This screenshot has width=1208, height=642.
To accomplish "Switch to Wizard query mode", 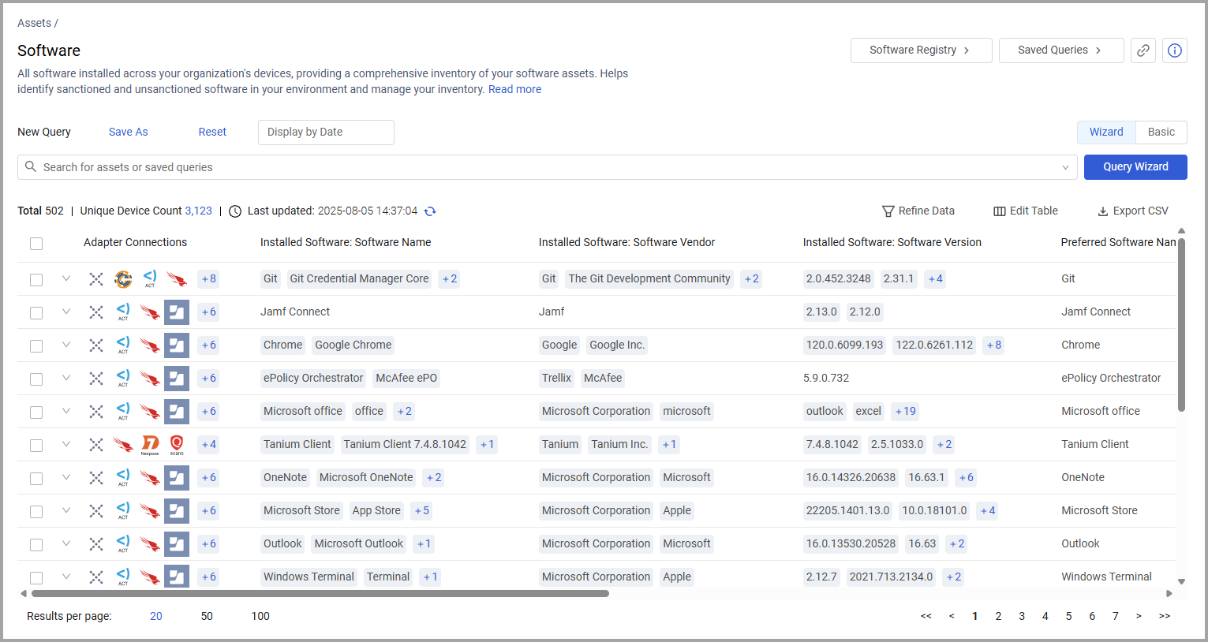I will pyautogui.click(x=1106, y=133).
